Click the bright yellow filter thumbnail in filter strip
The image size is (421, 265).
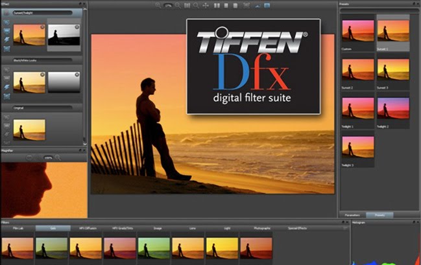tap(222, 248)
